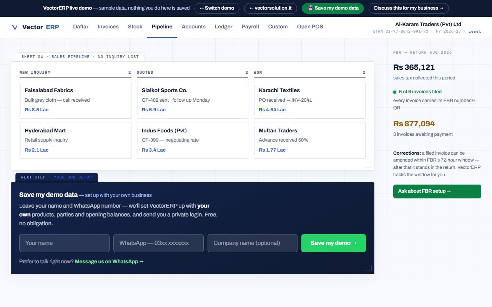Focus the WhatsApp number input field

(158, 243)
